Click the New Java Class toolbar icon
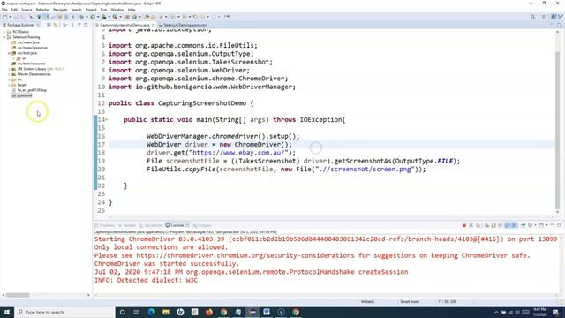565x318 pixels. pyautogui.click(x=134, y=17)
